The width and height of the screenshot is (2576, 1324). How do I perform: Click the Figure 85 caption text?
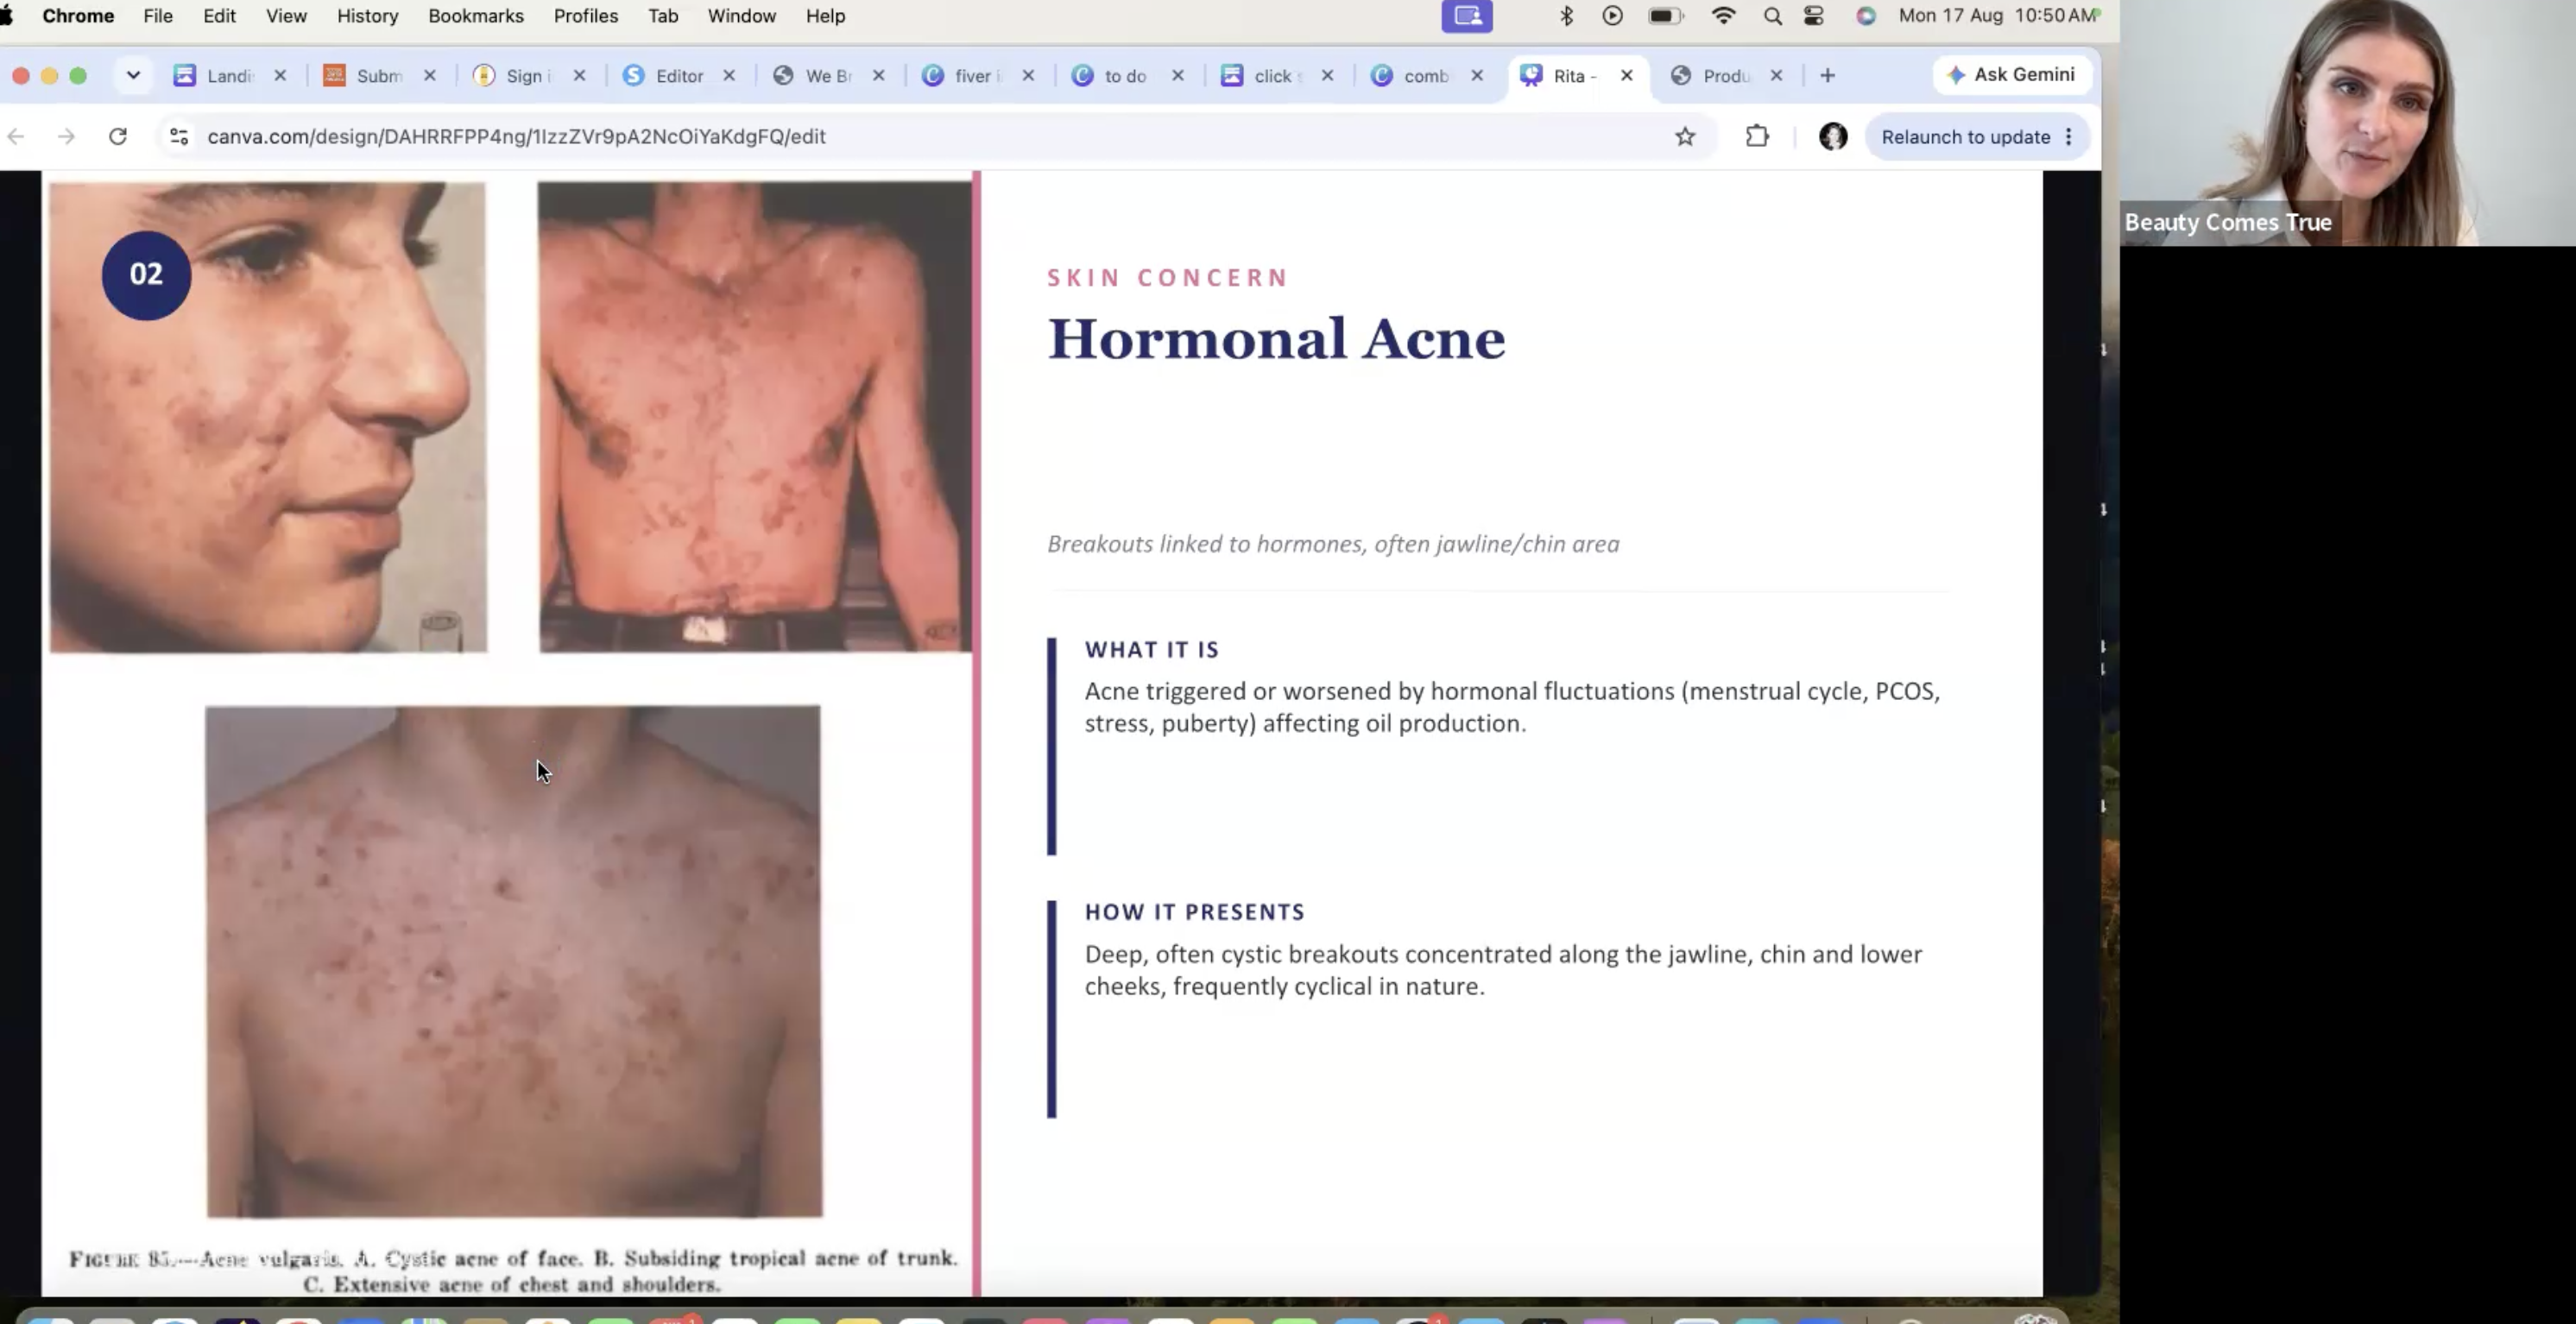pyautogui.click(x=512, y=1271)
